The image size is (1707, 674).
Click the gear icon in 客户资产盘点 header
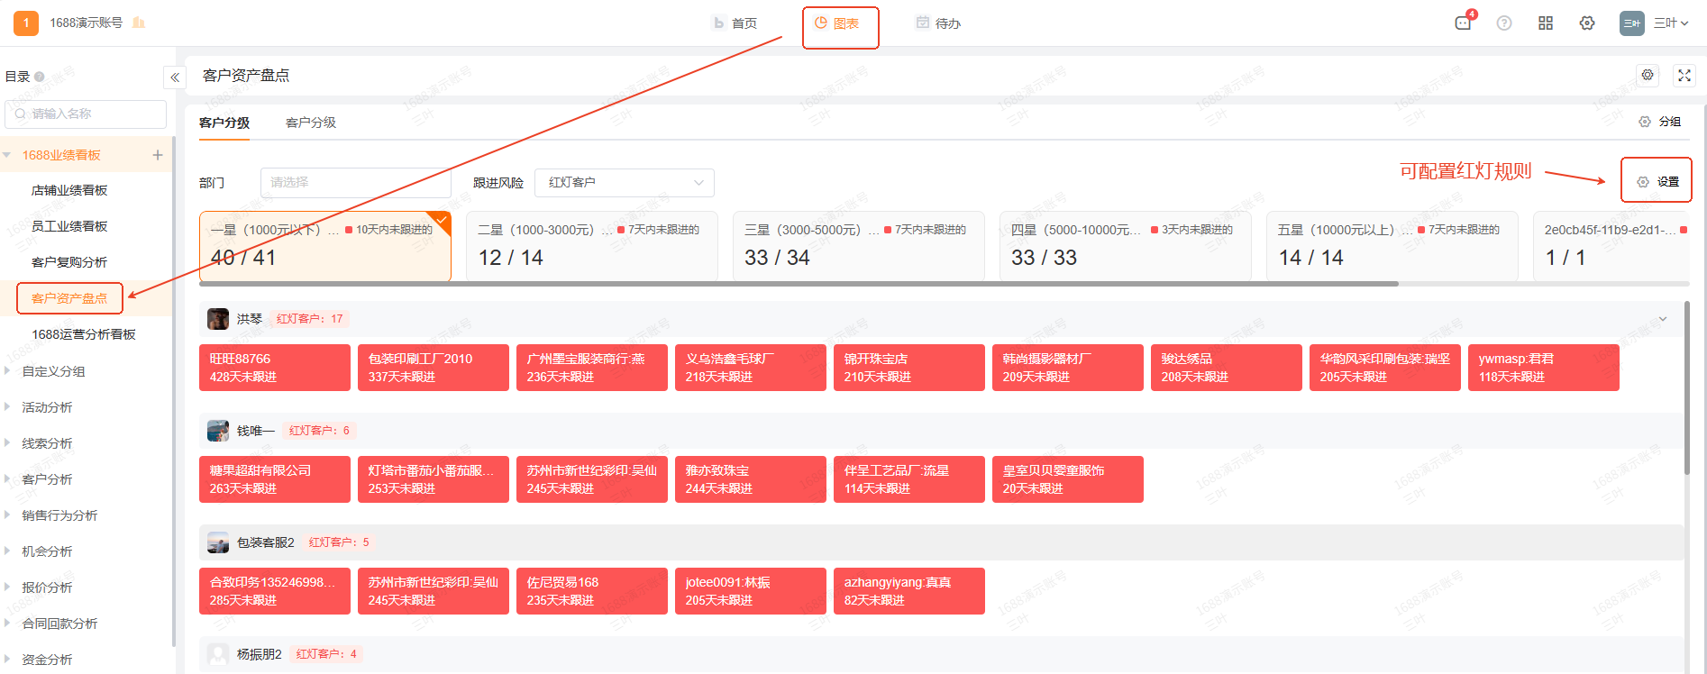click(1648, 76)
